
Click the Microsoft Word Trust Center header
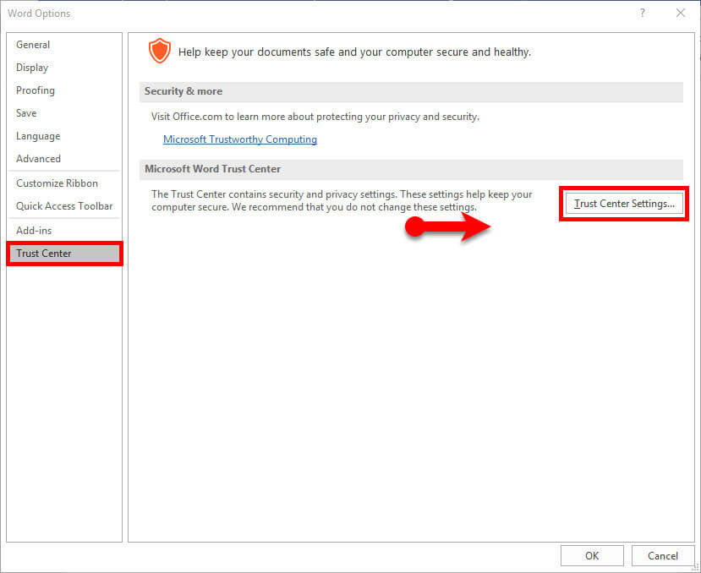point(212,168)
